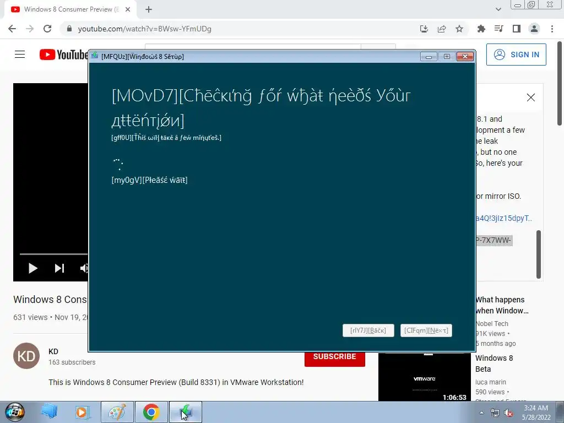Image resolution: width=564 pixels, height=423 pixels.
Task: Minimize the Windows 8 Setup window
Action: point(429,57)
